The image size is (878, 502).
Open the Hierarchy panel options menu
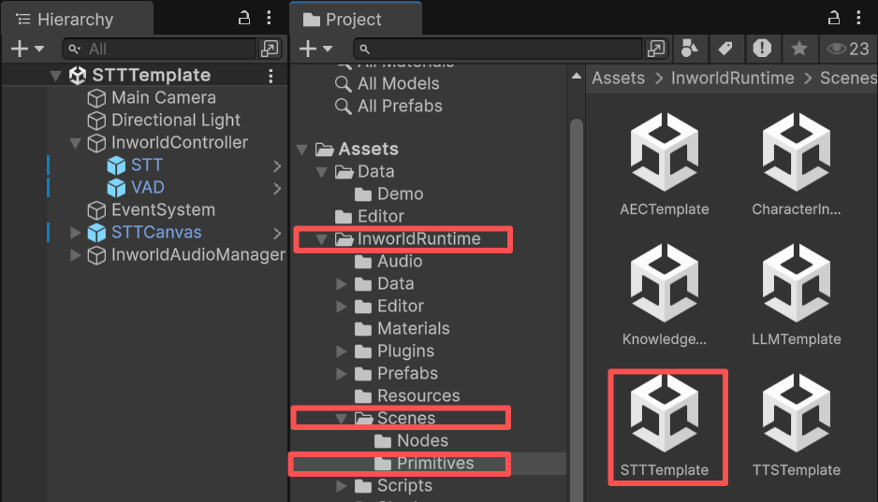click(270, 18)
